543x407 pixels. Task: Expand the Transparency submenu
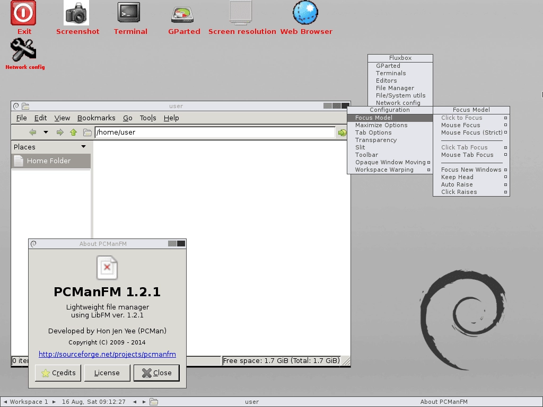390,140
